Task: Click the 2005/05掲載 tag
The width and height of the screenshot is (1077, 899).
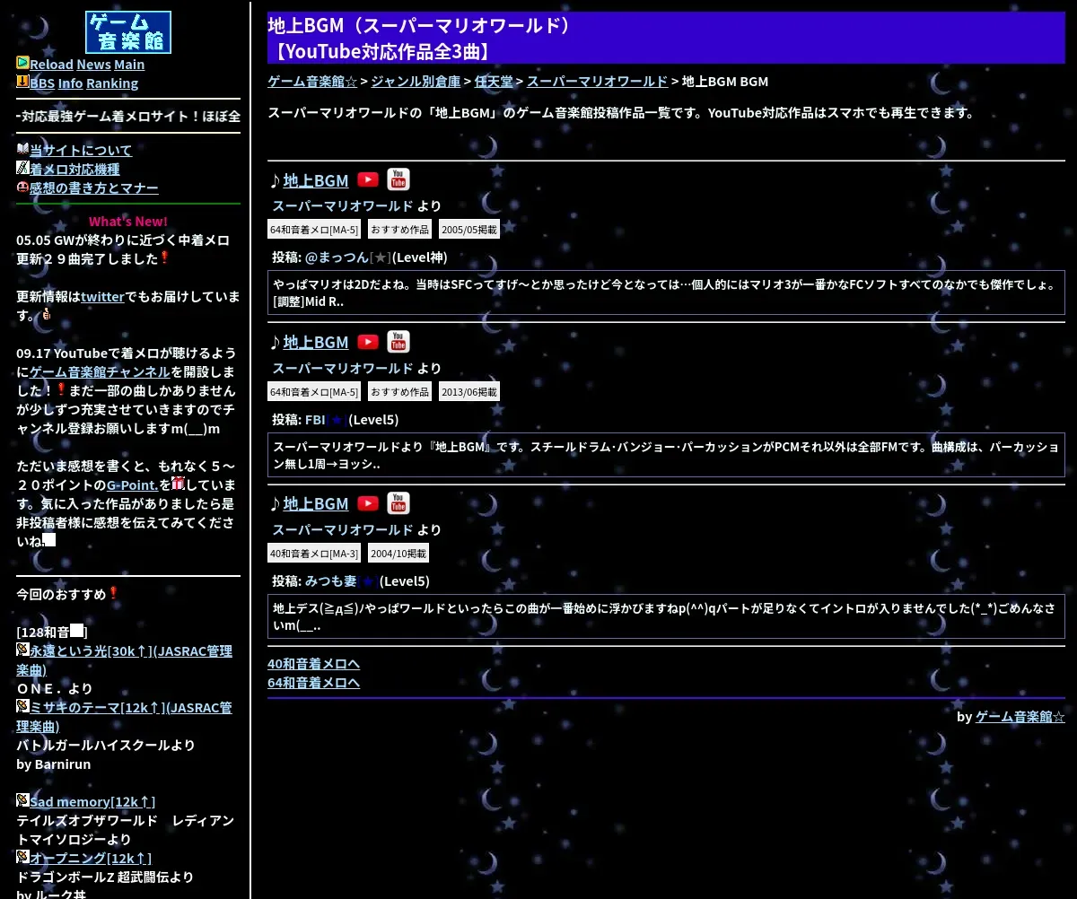Action: coord(469,230)
